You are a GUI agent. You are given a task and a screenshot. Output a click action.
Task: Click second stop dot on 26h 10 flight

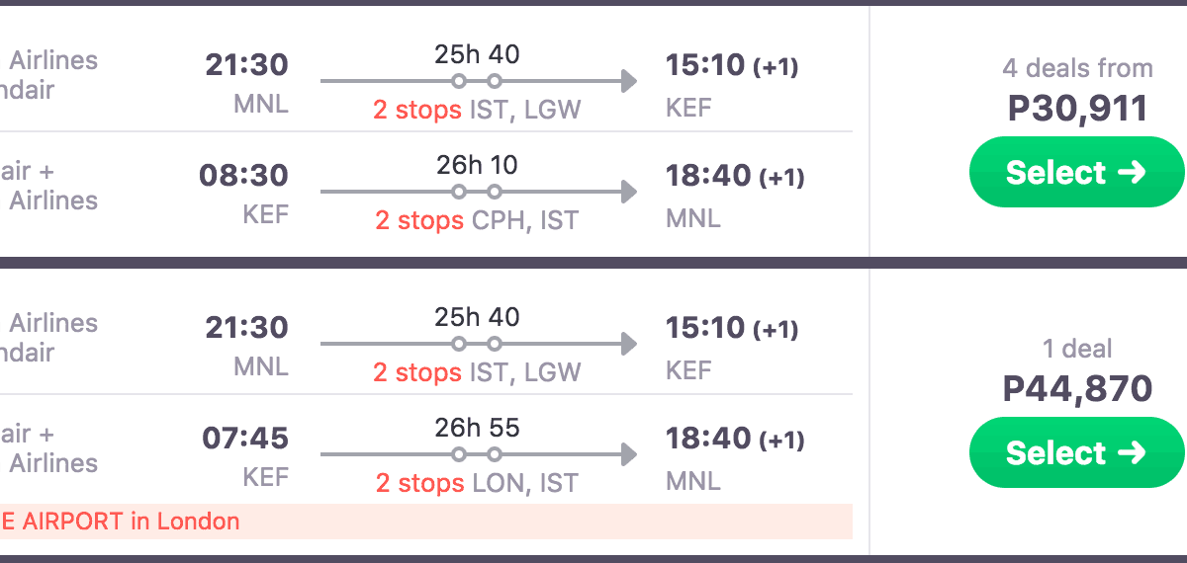pos(495,192)
